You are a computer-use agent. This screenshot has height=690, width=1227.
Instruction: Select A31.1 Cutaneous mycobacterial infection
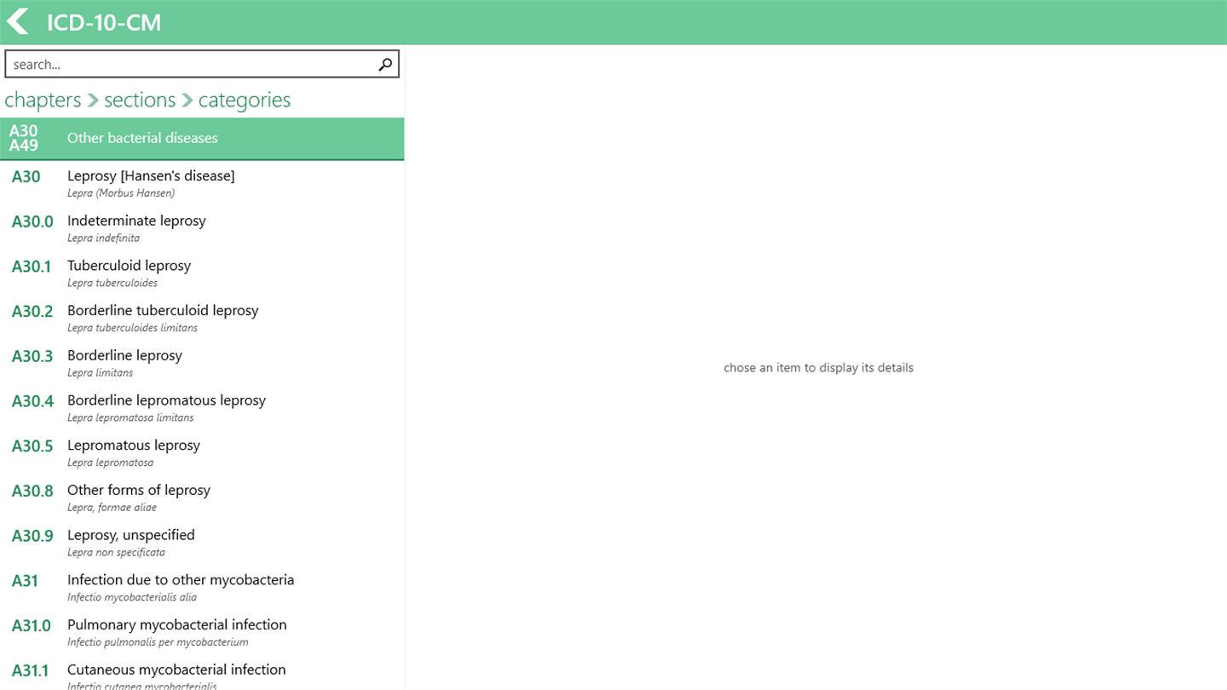[202, 673]
